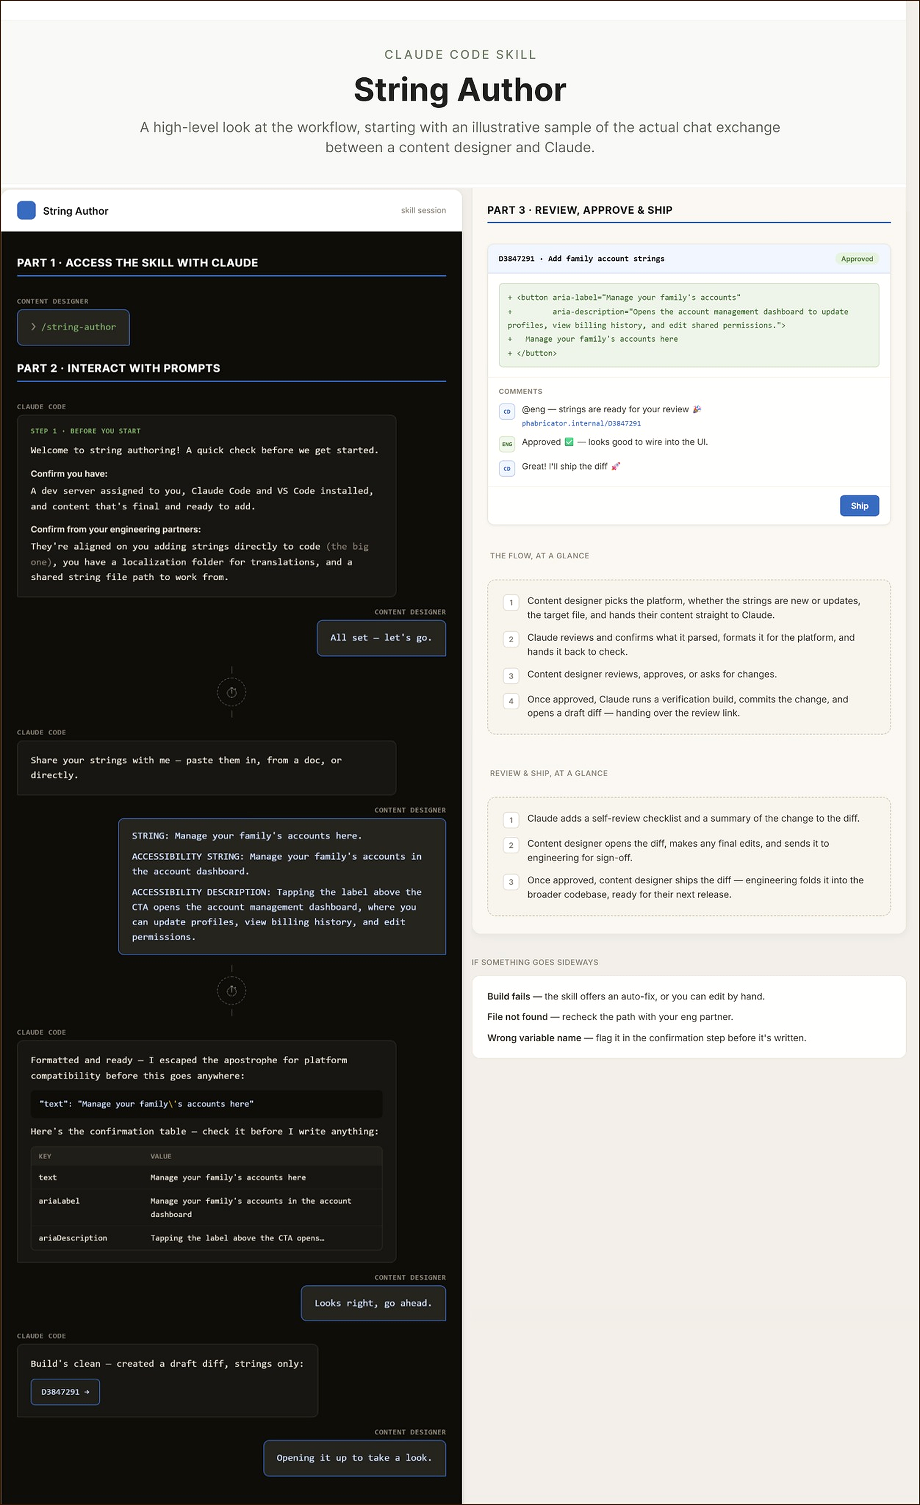The height and width of the screenshot is (1505, 920).
Task: Click the green Approved status badge
Action: coord(856,258)
